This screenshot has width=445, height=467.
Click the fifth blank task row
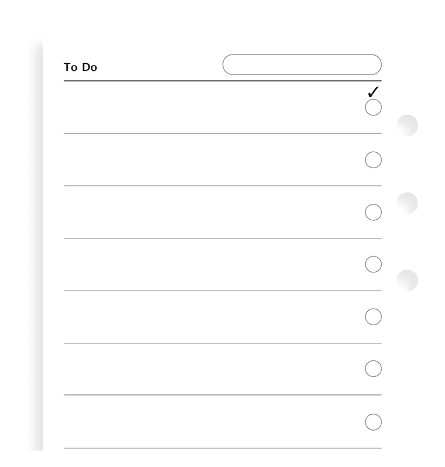[x=211, y=317]
